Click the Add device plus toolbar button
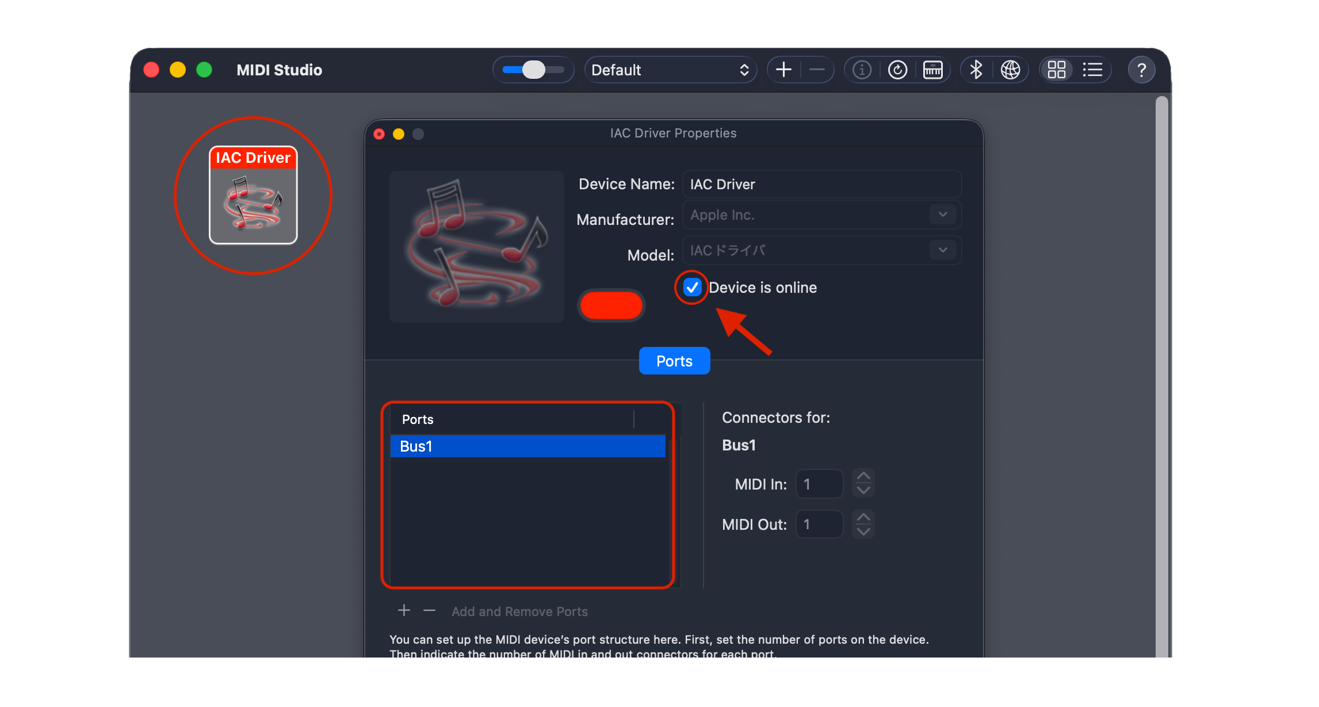The width and height of the screenshot is (1319, 707). pos(783,70)
